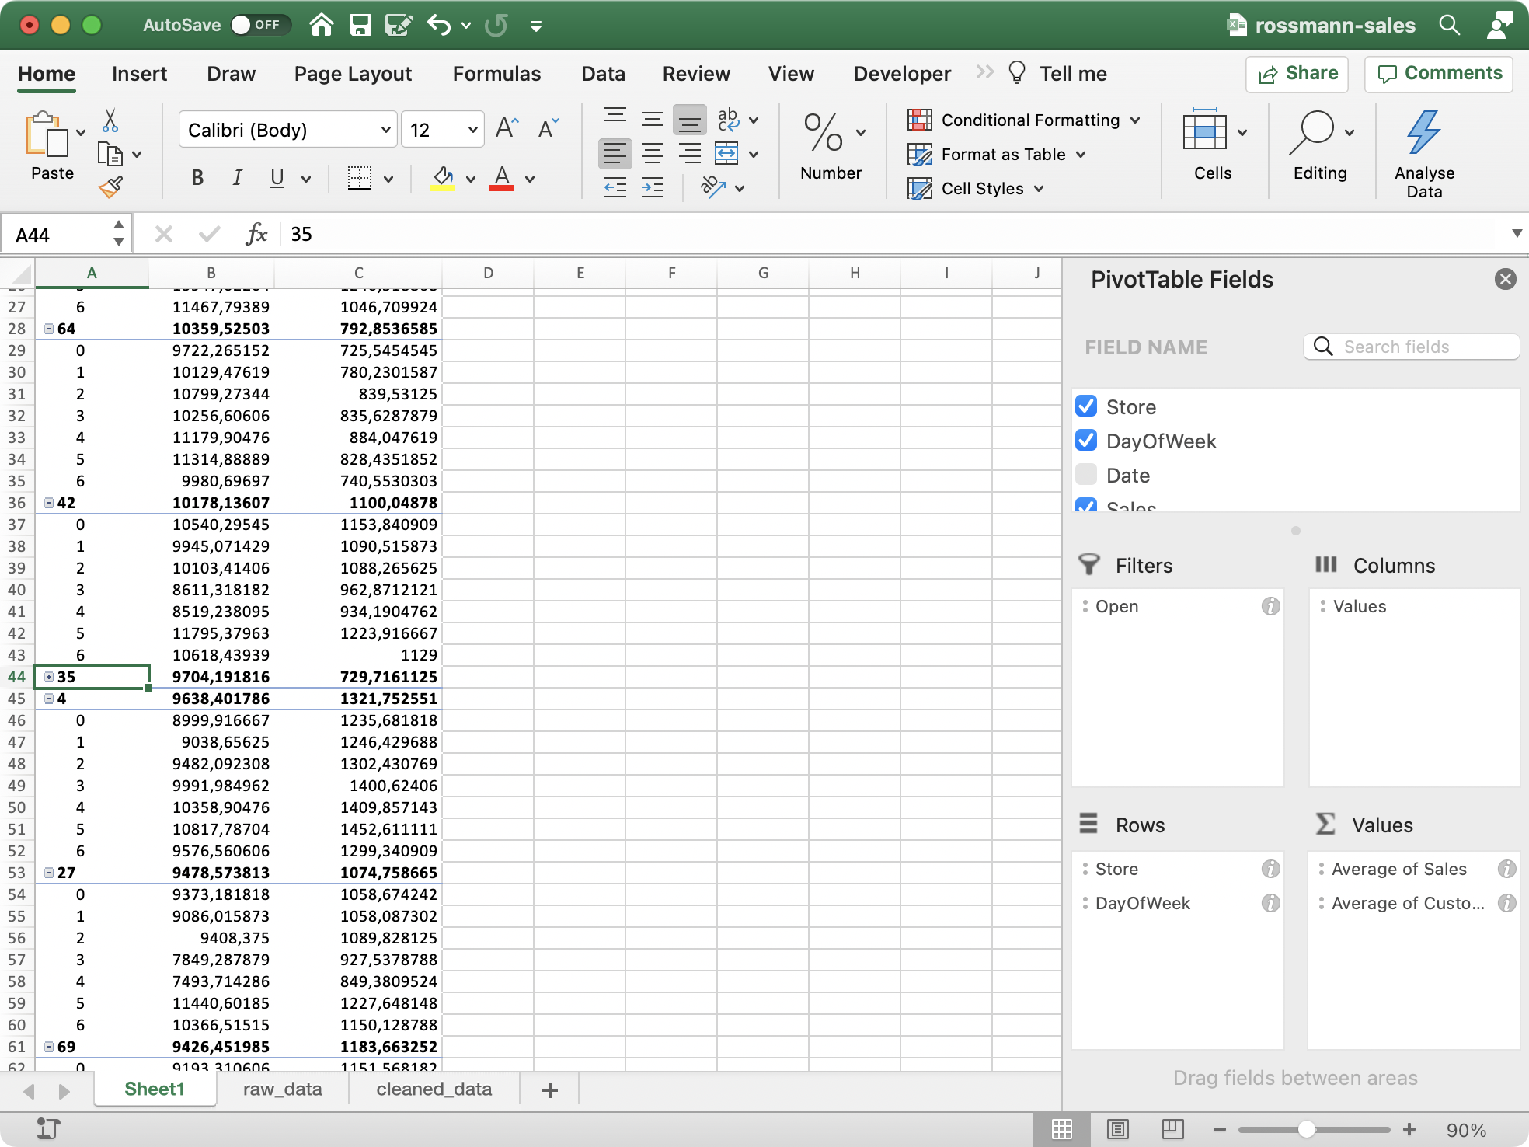
Task: Click the Share button
Action: point(1297,74)
